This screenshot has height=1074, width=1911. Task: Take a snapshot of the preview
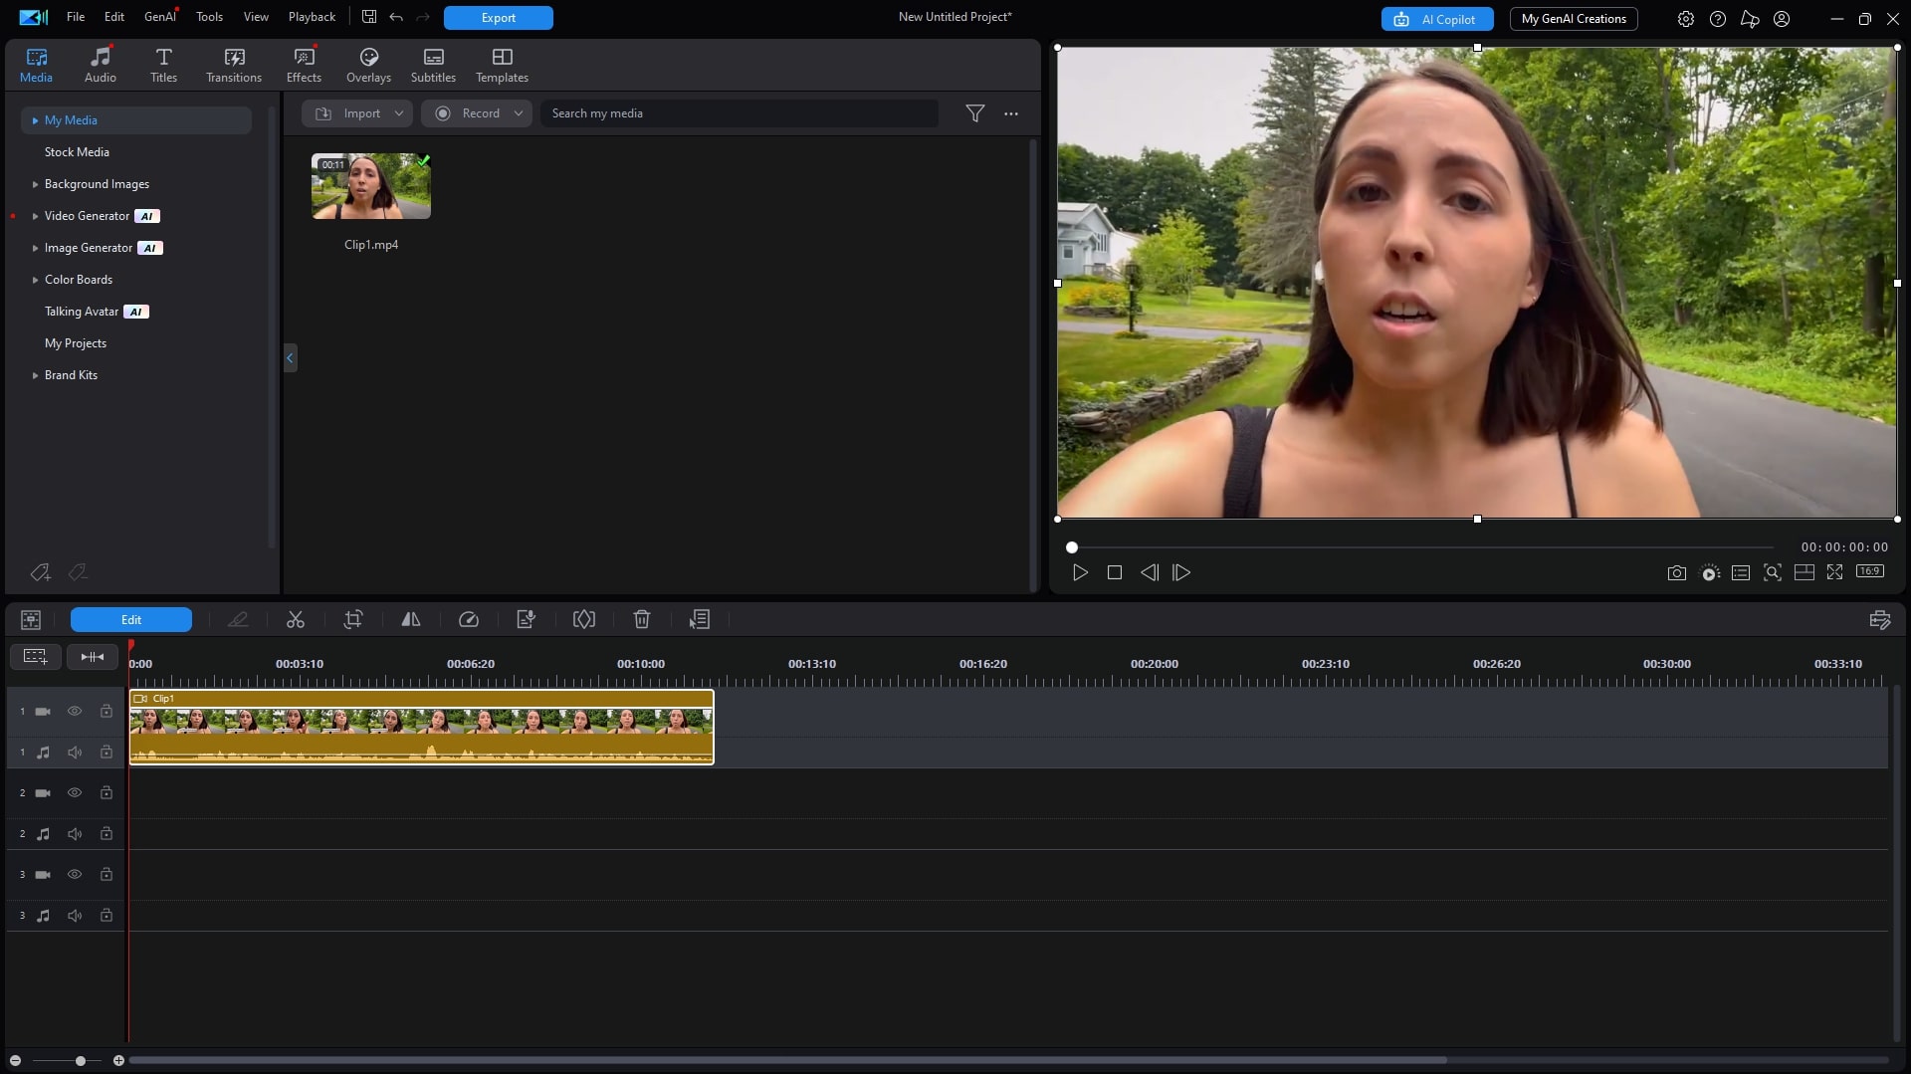coord(1676,572)
